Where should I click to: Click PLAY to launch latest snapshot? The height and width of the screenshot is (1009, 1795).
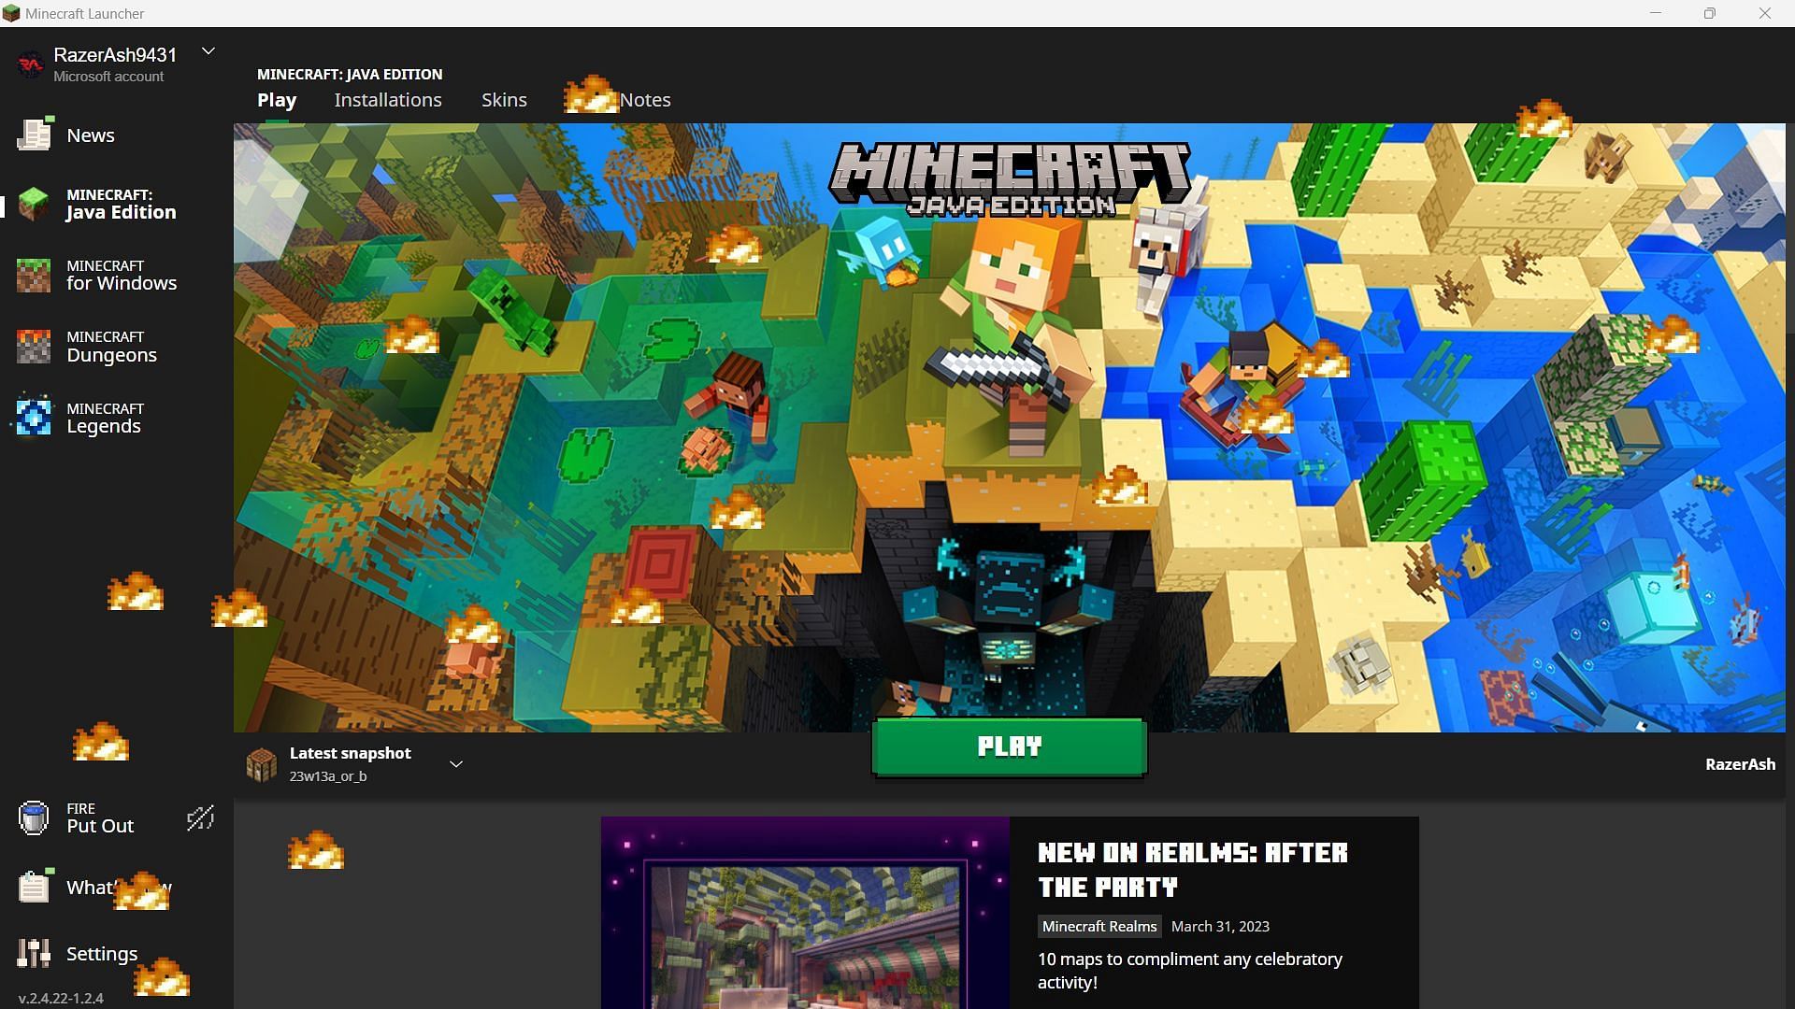1009,746
